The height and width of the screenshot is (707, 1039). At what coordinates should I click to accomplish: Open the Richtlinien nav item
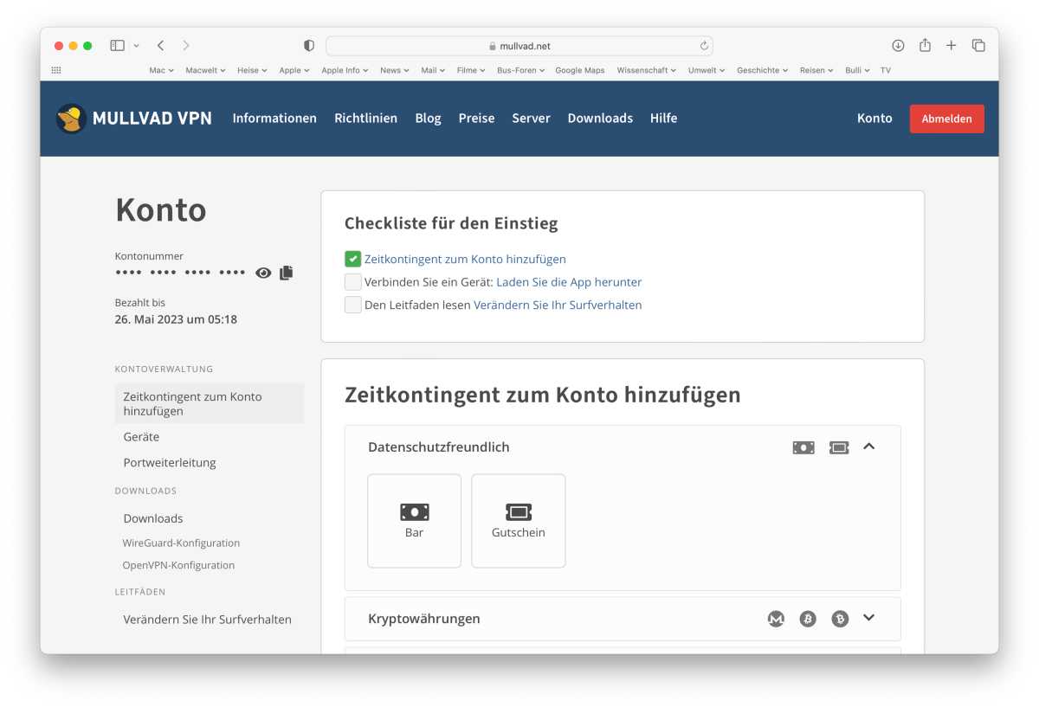[x=365, y=119]
